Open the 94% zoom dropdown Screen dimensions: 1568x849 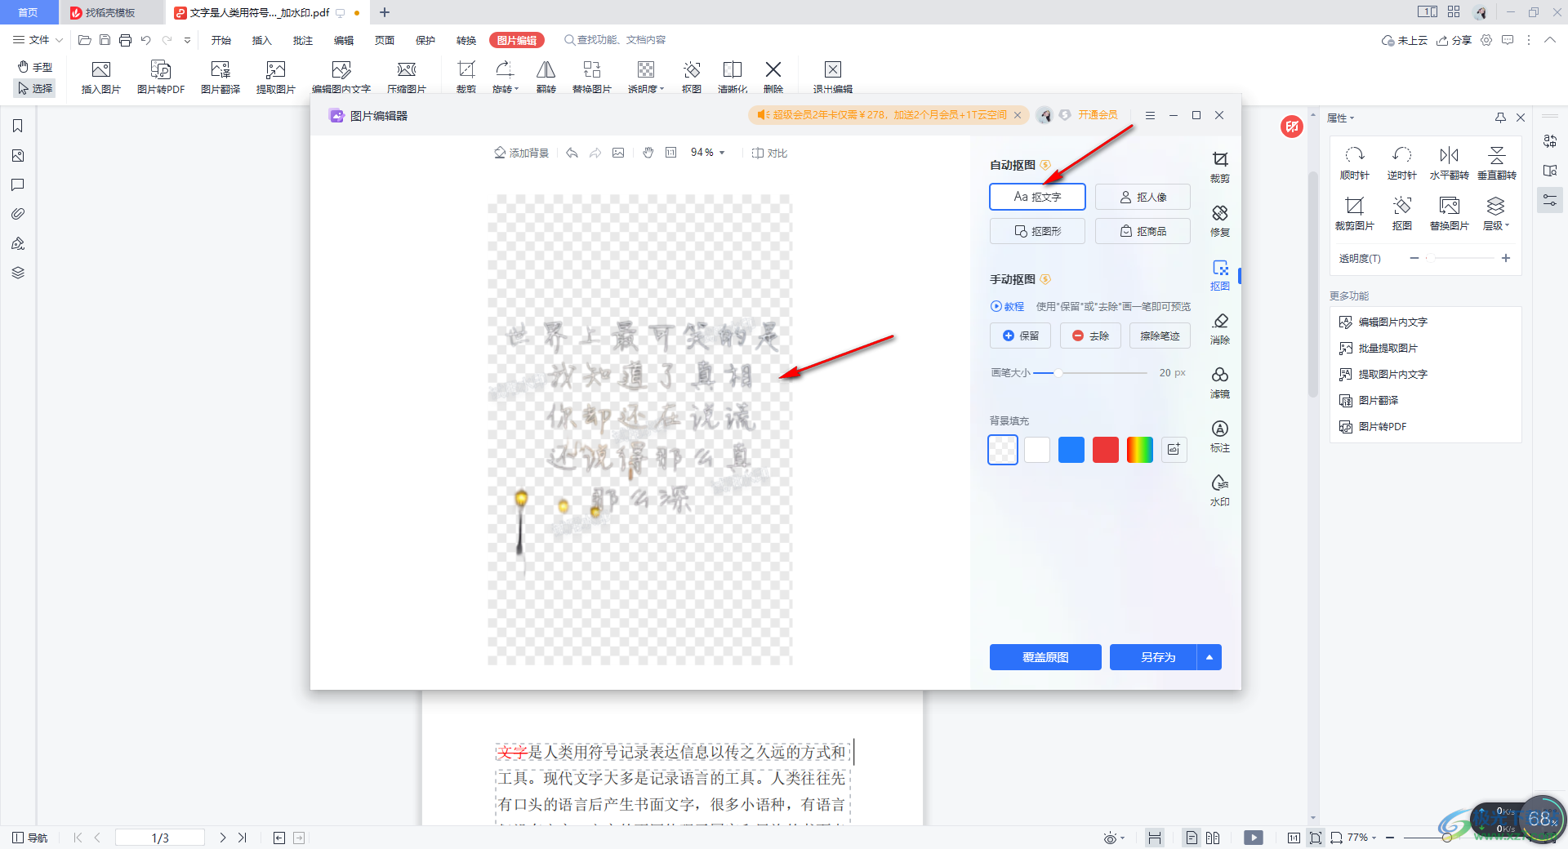point(707,153)
